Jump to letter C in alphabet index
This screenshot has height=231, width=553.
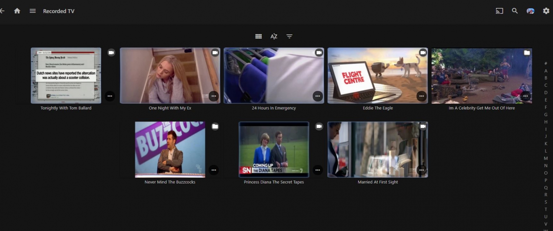coord(546,85)
